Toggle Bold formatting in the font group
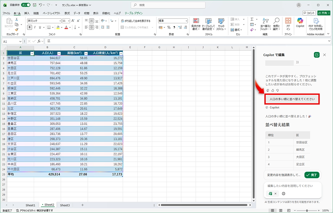 pos(30,27)
